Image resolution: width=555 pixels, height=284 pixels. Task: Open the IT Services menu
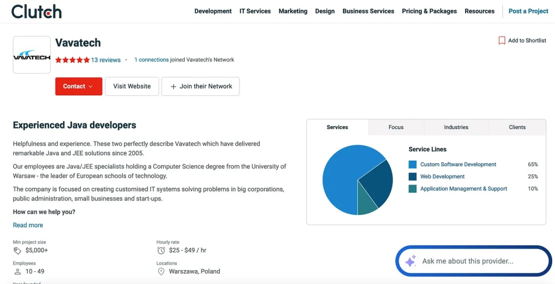click(255, 11)
